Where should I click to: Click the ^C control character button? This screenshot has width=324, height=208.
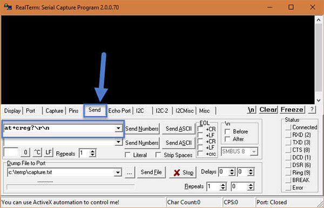pyautogui.click(x=37, y=152)
